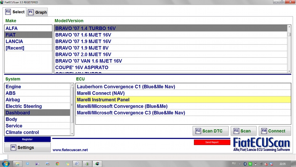Choose Airbag in the System list
Screen dimensions: 296x167
[37, 100]
